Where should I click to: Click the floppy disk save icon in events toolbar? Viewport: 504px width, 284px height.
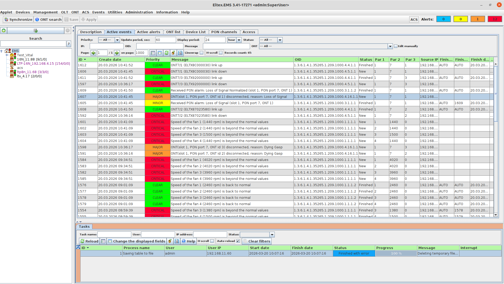coord(180,53)
